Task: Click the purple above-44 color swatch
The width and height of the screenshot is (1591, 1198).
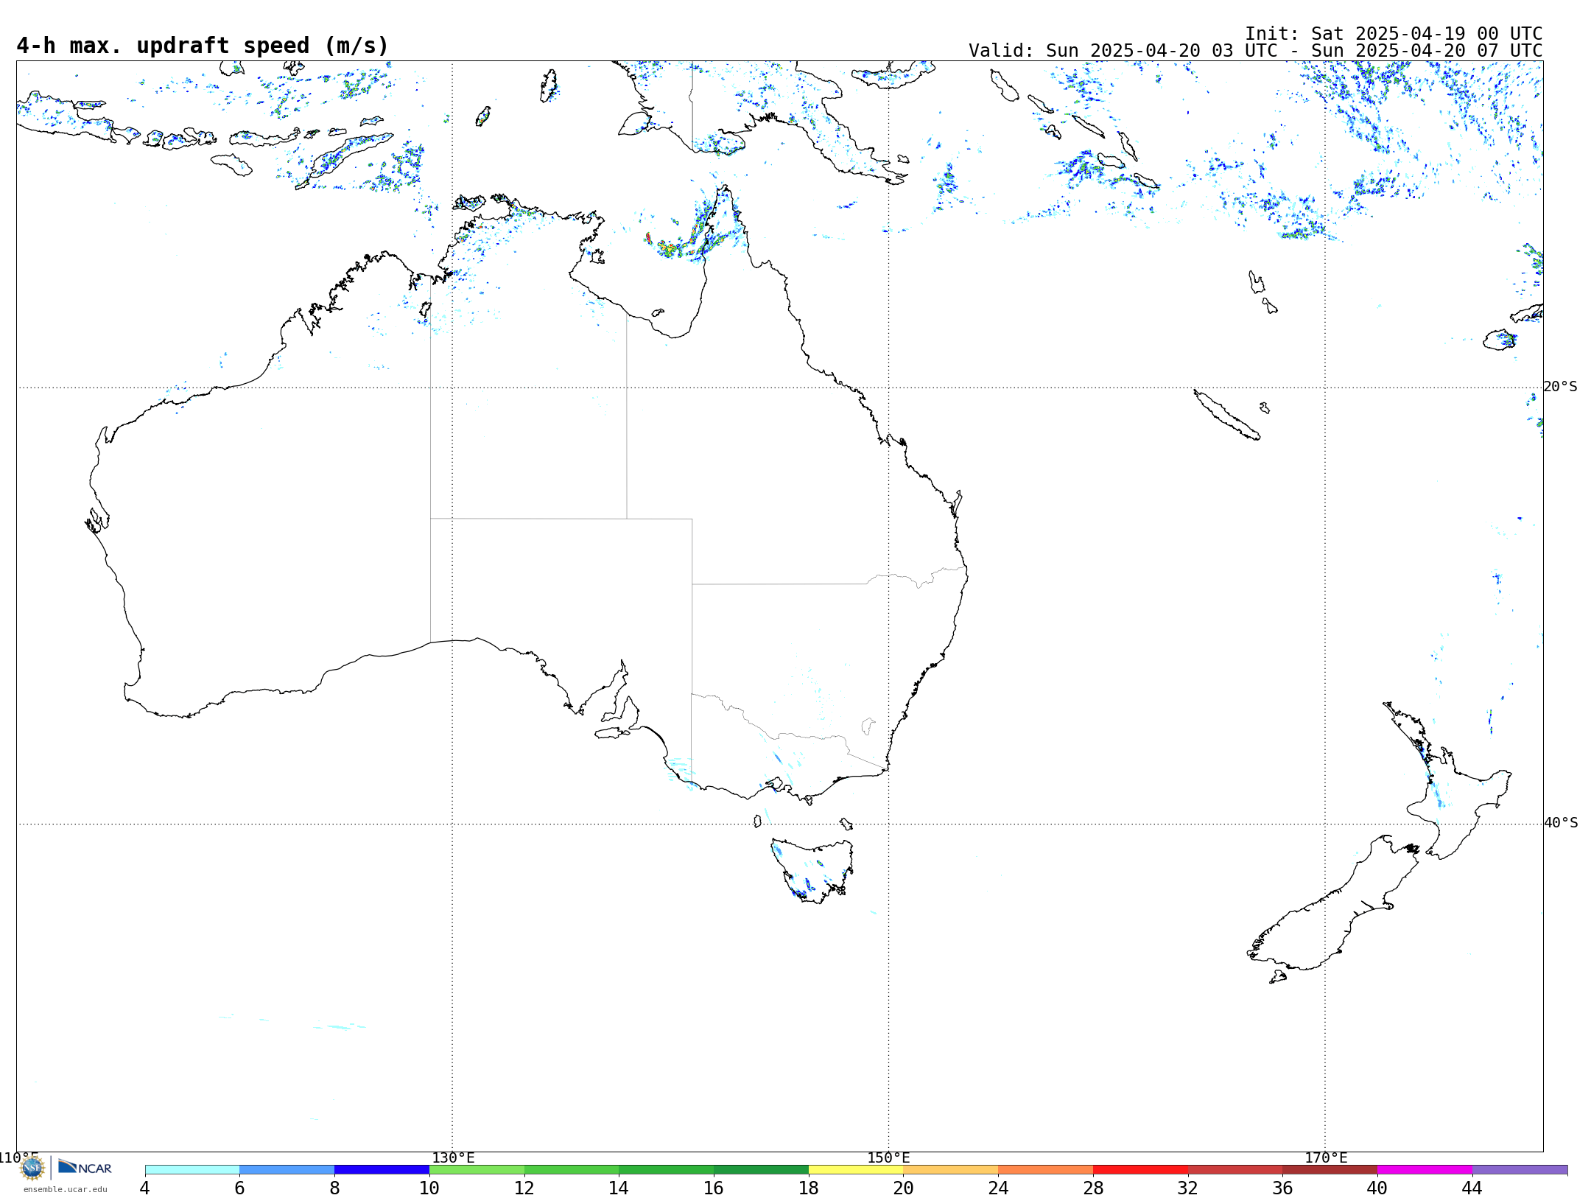Action: point(1520,1169)
